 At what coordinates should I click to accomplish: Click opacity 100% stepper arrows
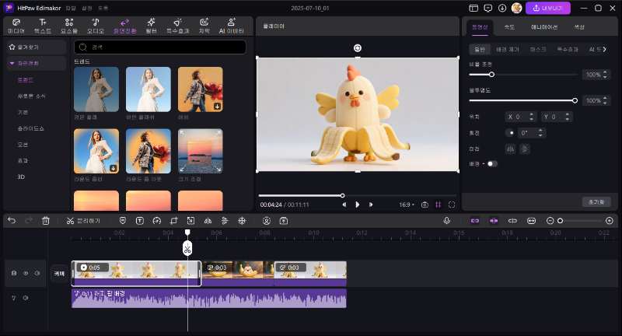coord(605,100)
